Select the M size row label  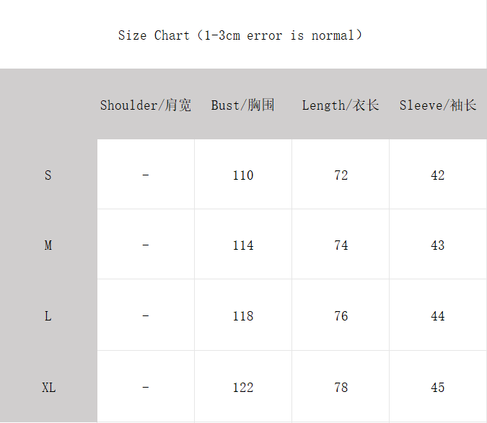(48, 245)
